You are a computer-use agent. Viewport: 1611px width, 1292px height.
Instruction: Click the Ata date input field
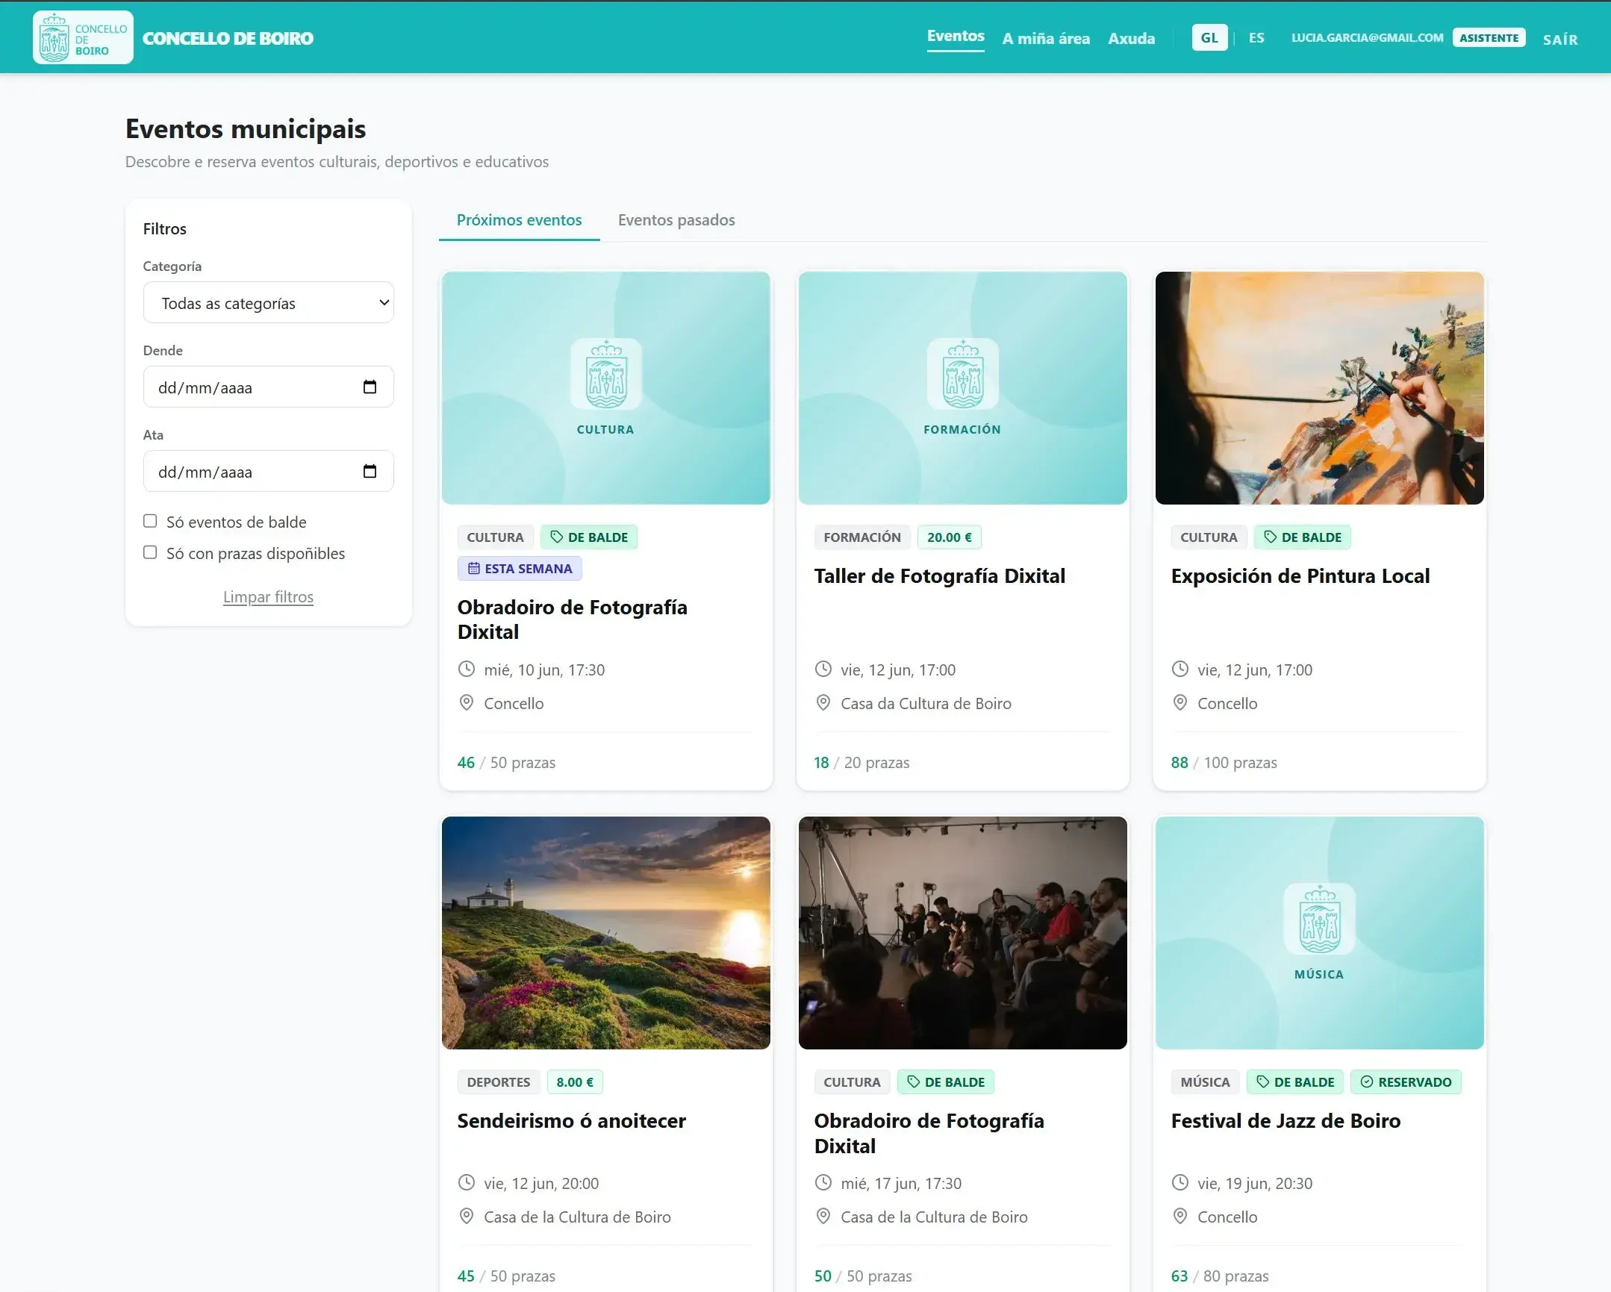[268, 472]
